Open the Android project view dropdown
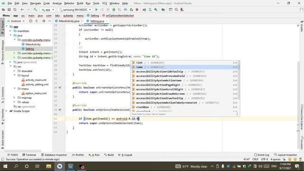 pos(16,21)
